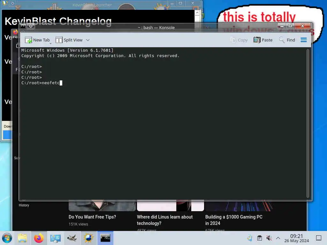Open the New Tab profile dropdown arrow
Screen dimensions: 327x245
point(50,43)
